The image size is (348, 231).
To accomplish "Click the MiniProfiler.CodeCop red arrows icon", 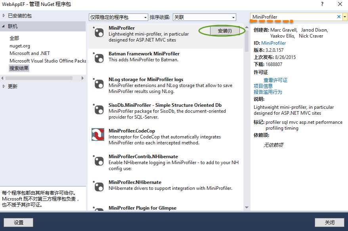I will (98, 134).
